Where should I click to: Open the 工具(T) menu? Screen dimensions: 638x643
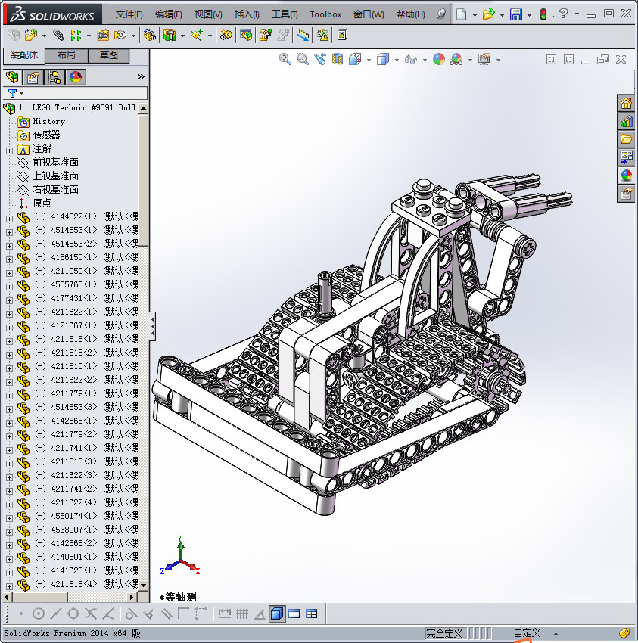click(x=285, y=14)
